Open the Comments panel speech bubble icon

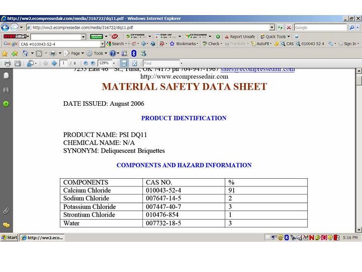pyautogui.click(x=6, y=225)
